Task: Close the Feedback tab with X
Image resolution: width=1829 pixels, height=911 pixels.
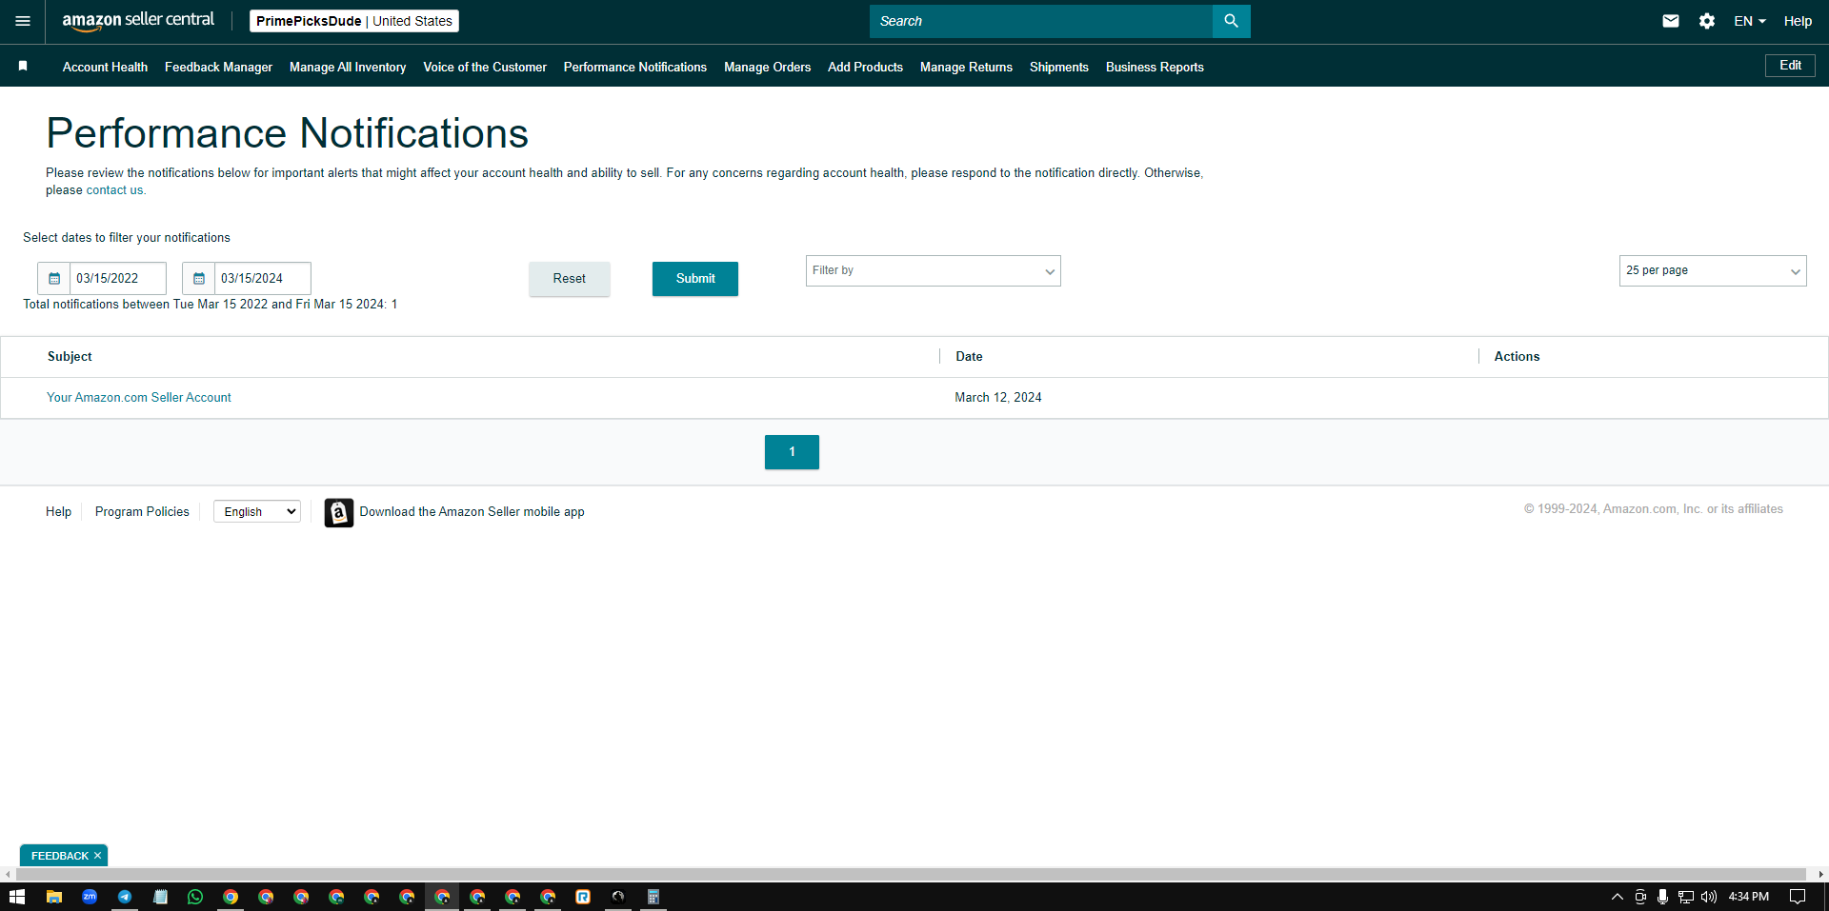Action: click(x=97, y=856)
